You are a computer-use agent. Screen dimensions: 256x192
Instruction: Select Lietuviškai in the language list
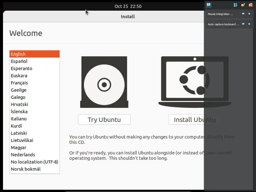tap(34, 140)
